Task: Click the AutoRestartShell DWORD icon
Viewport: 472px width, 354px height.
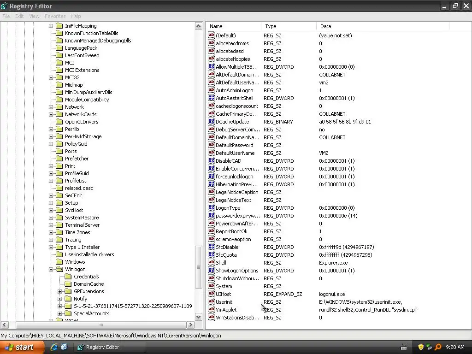Action: pyautogui.click(x=211, y=98)
